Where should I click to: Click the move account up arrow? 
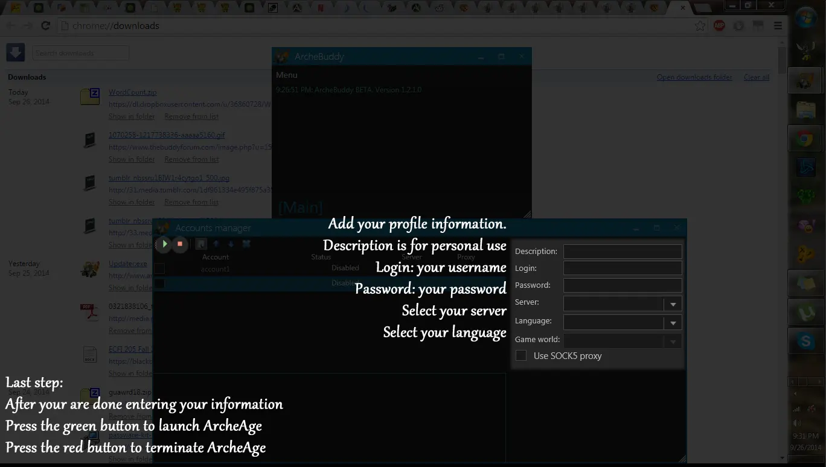point(216,244)
